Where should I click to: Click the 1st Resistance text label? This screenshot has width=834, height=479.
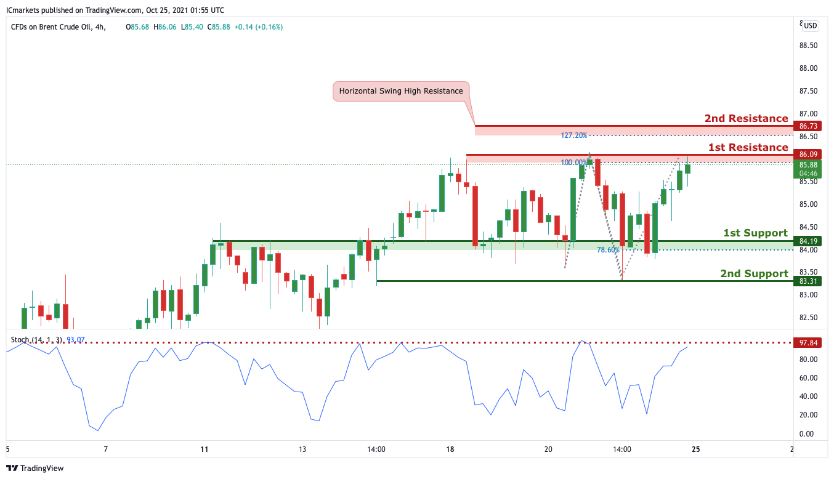coord(748,148)
